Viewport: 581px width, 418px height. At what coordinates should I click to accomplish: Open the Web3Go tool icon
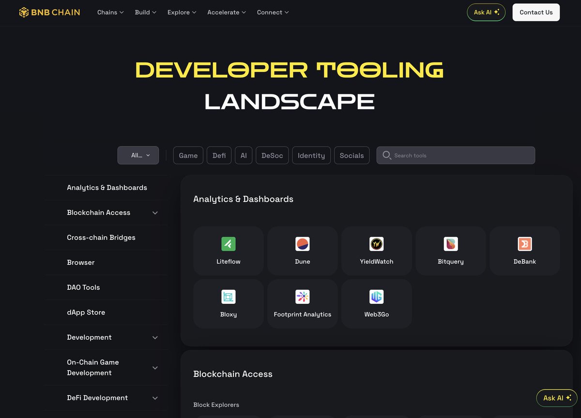pyautogui.click(x=377, y=297)
